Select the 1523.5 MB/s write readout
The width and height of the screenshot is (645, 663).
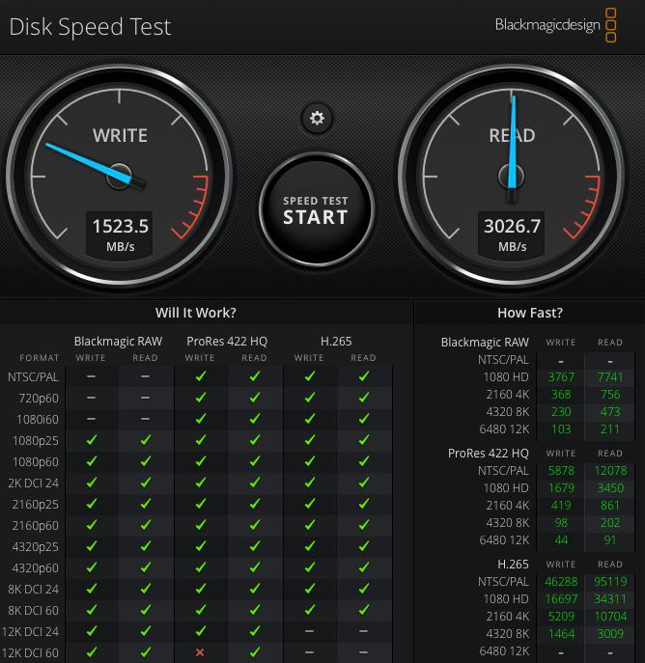point(120,233)
